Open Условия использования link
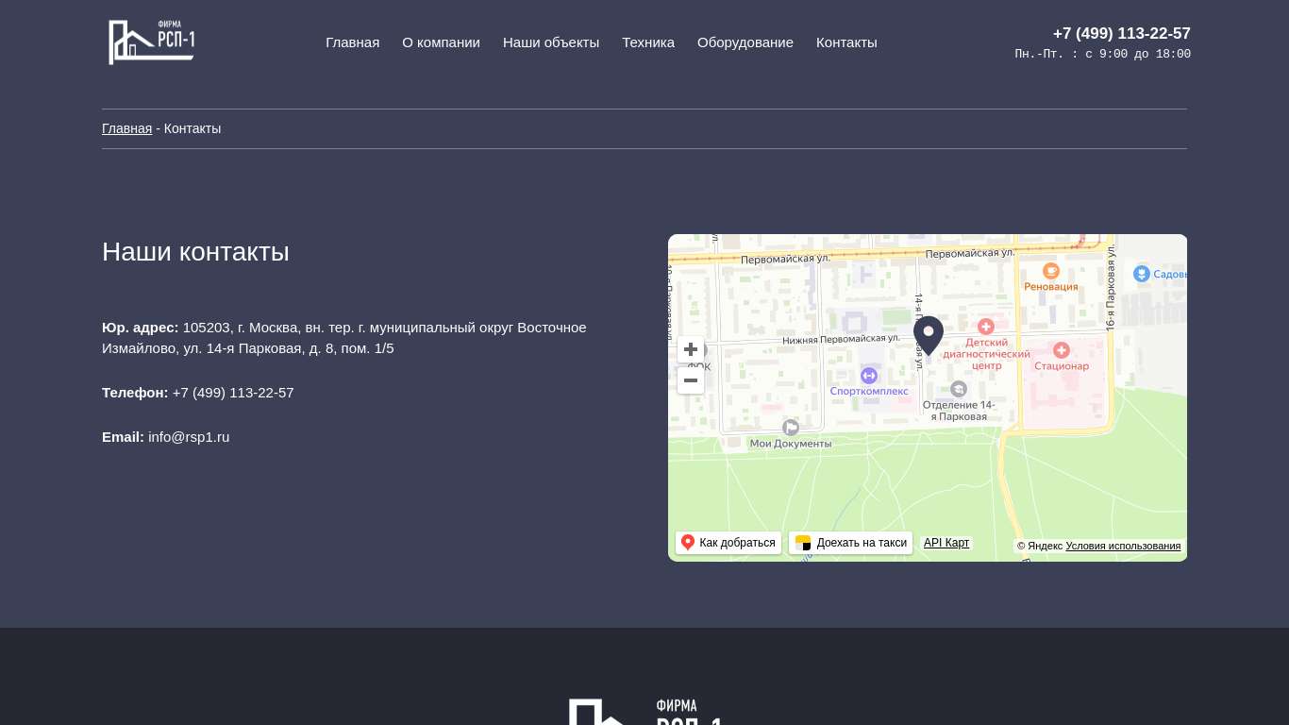 (x=1123, y=546)
